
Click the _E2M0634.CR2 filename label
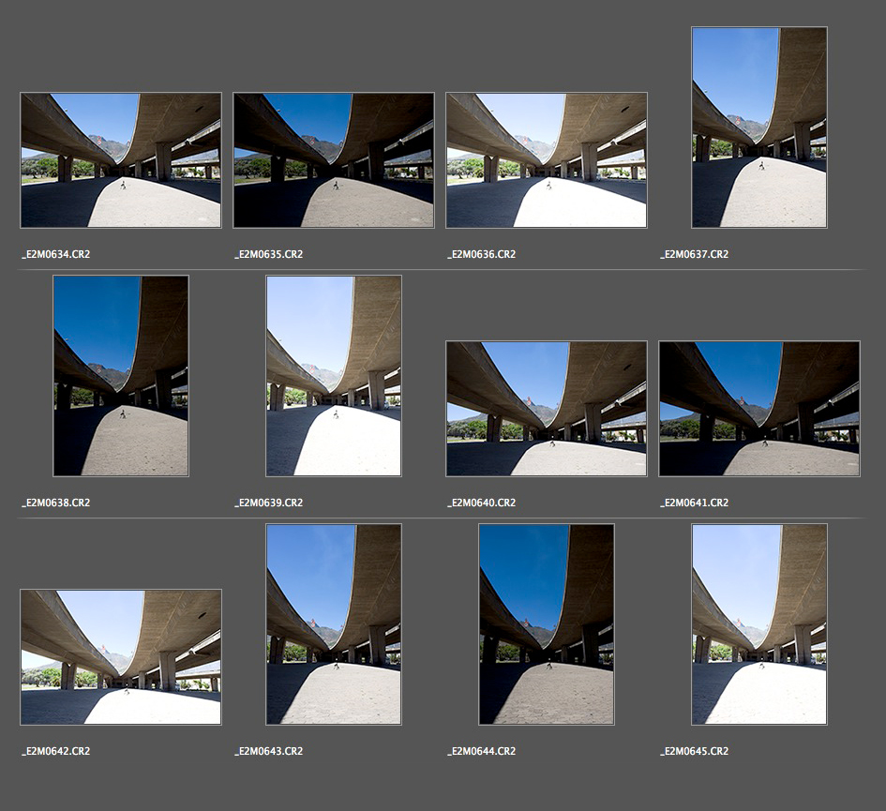56,255
